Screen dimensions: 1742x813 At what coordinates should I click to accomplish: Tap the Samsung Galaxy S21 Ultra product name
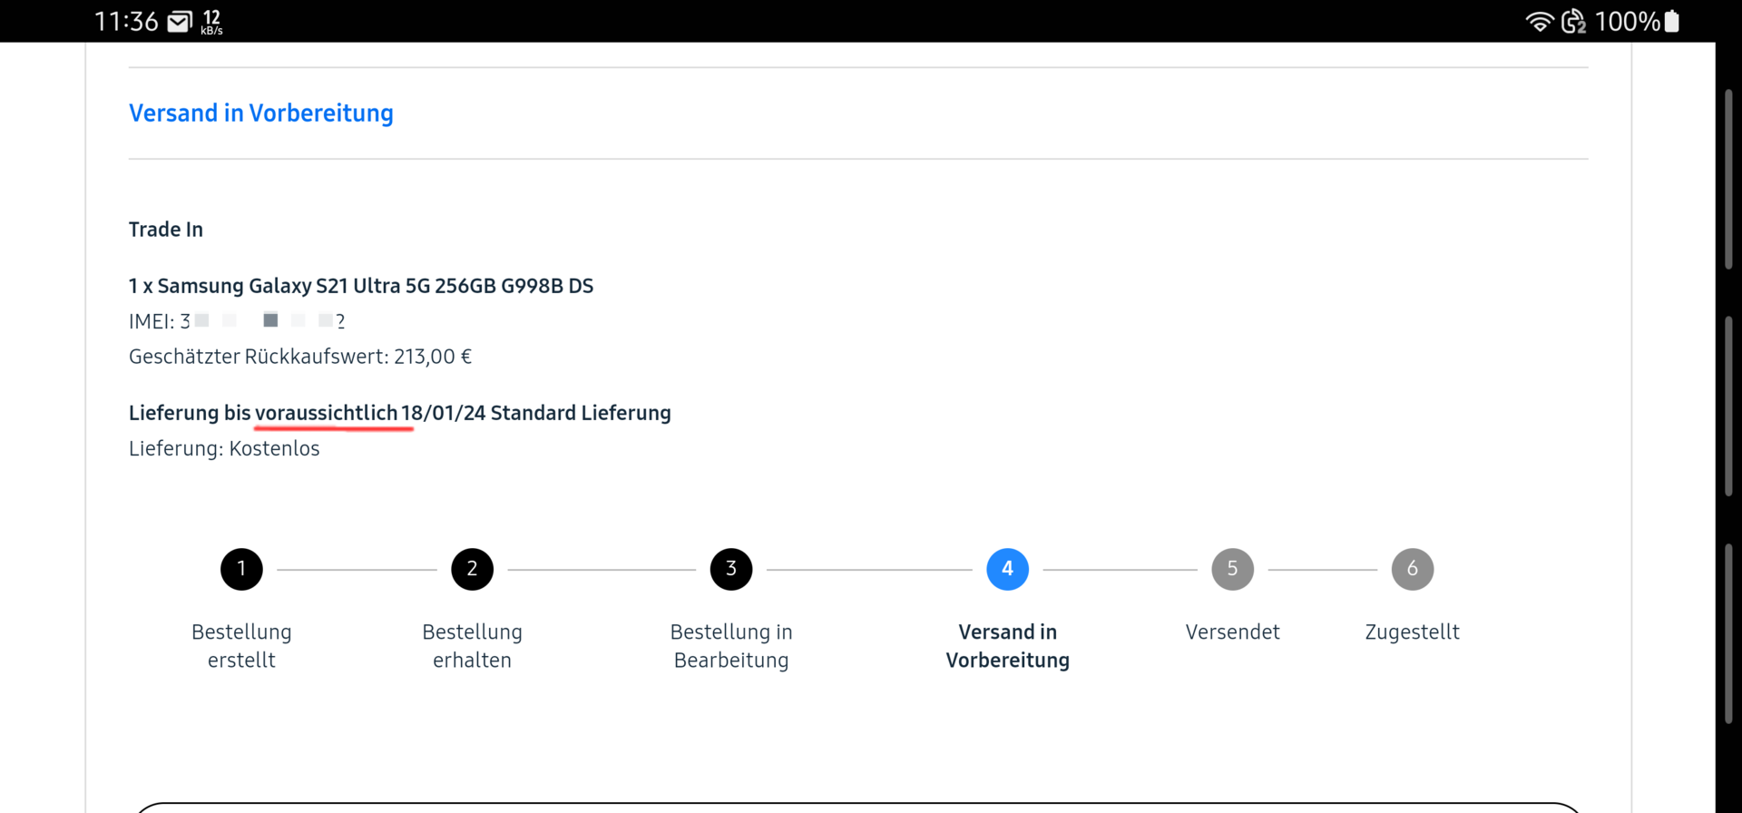[x=361, y=286]
